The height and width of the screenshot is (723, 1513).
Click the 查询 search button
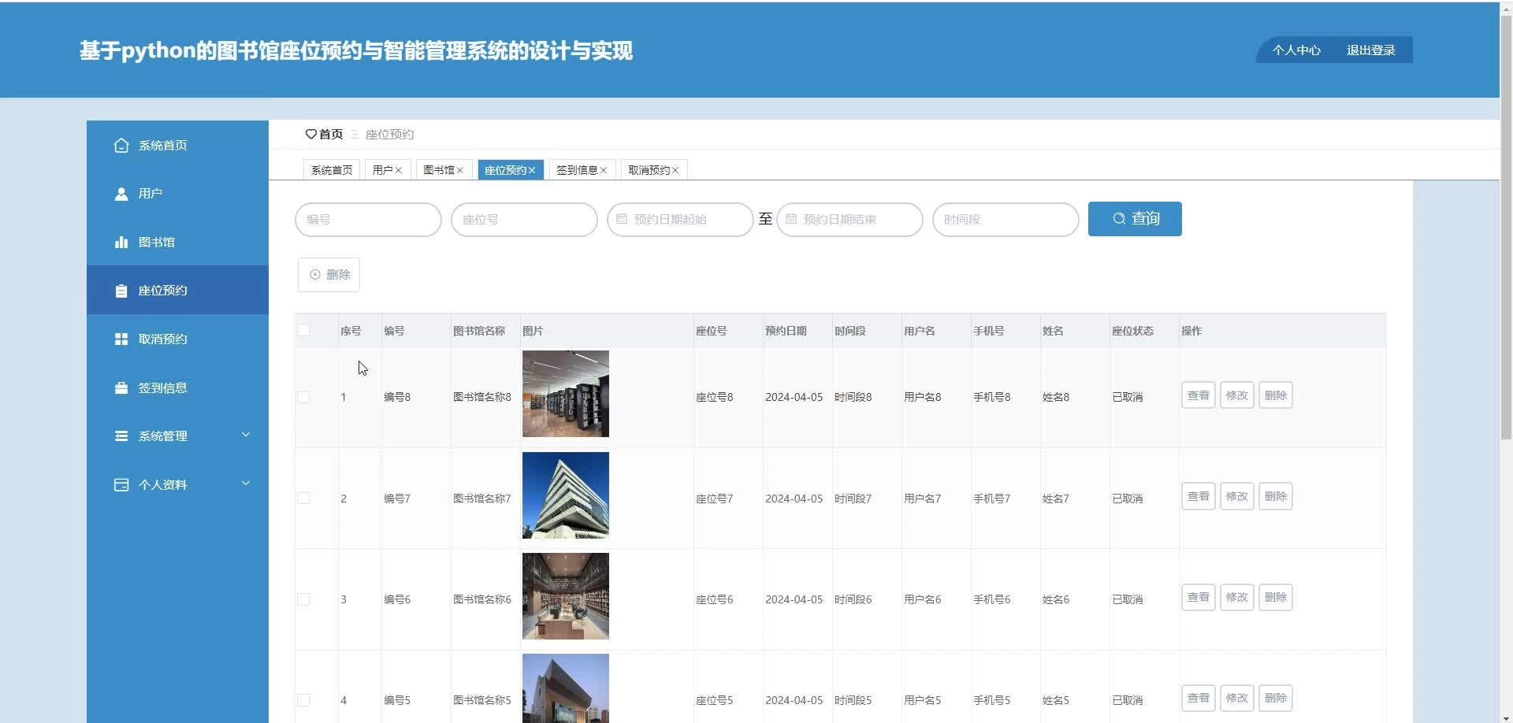(x=1134, y=219)
